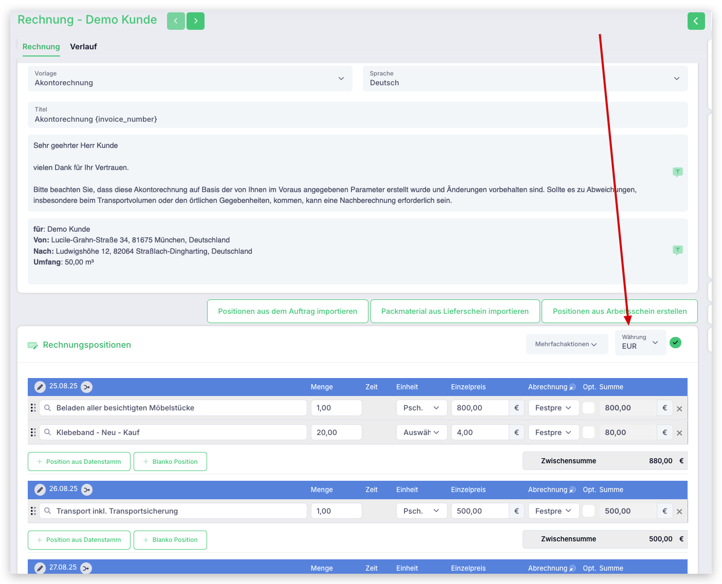722x584 pixels.
Task: Switch to the Rechnung tab
Action: click(41, 47)
